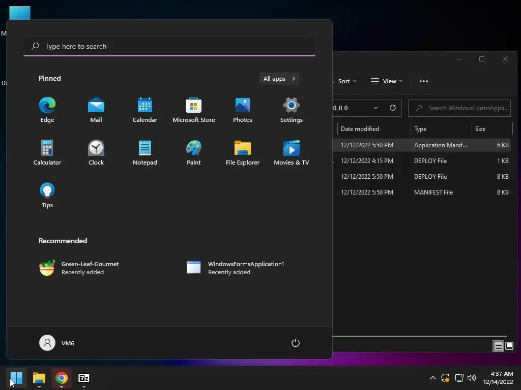Click the 12/12/2022 4:15 PM date cell
This screenshot has width=521, height=390.
click(367, 161)
